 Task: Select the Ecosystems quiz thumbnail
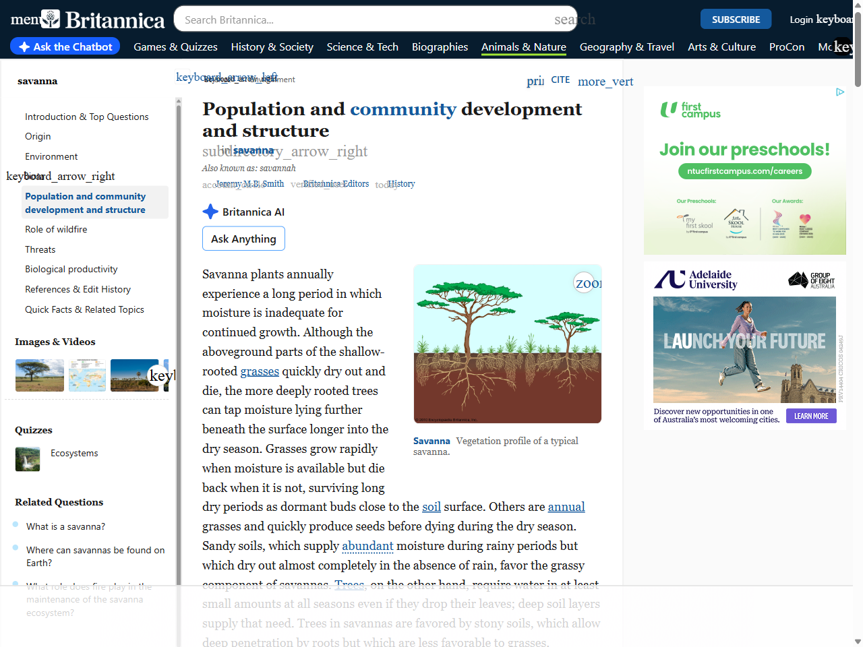coord(27,459)
